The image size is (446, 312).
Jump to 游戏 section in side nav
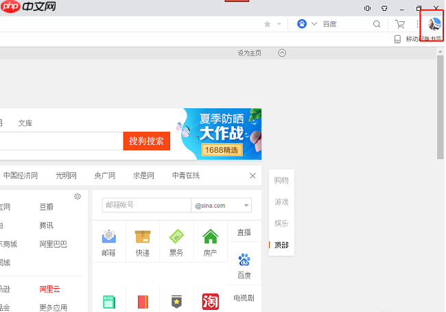(x=281, y=202)
